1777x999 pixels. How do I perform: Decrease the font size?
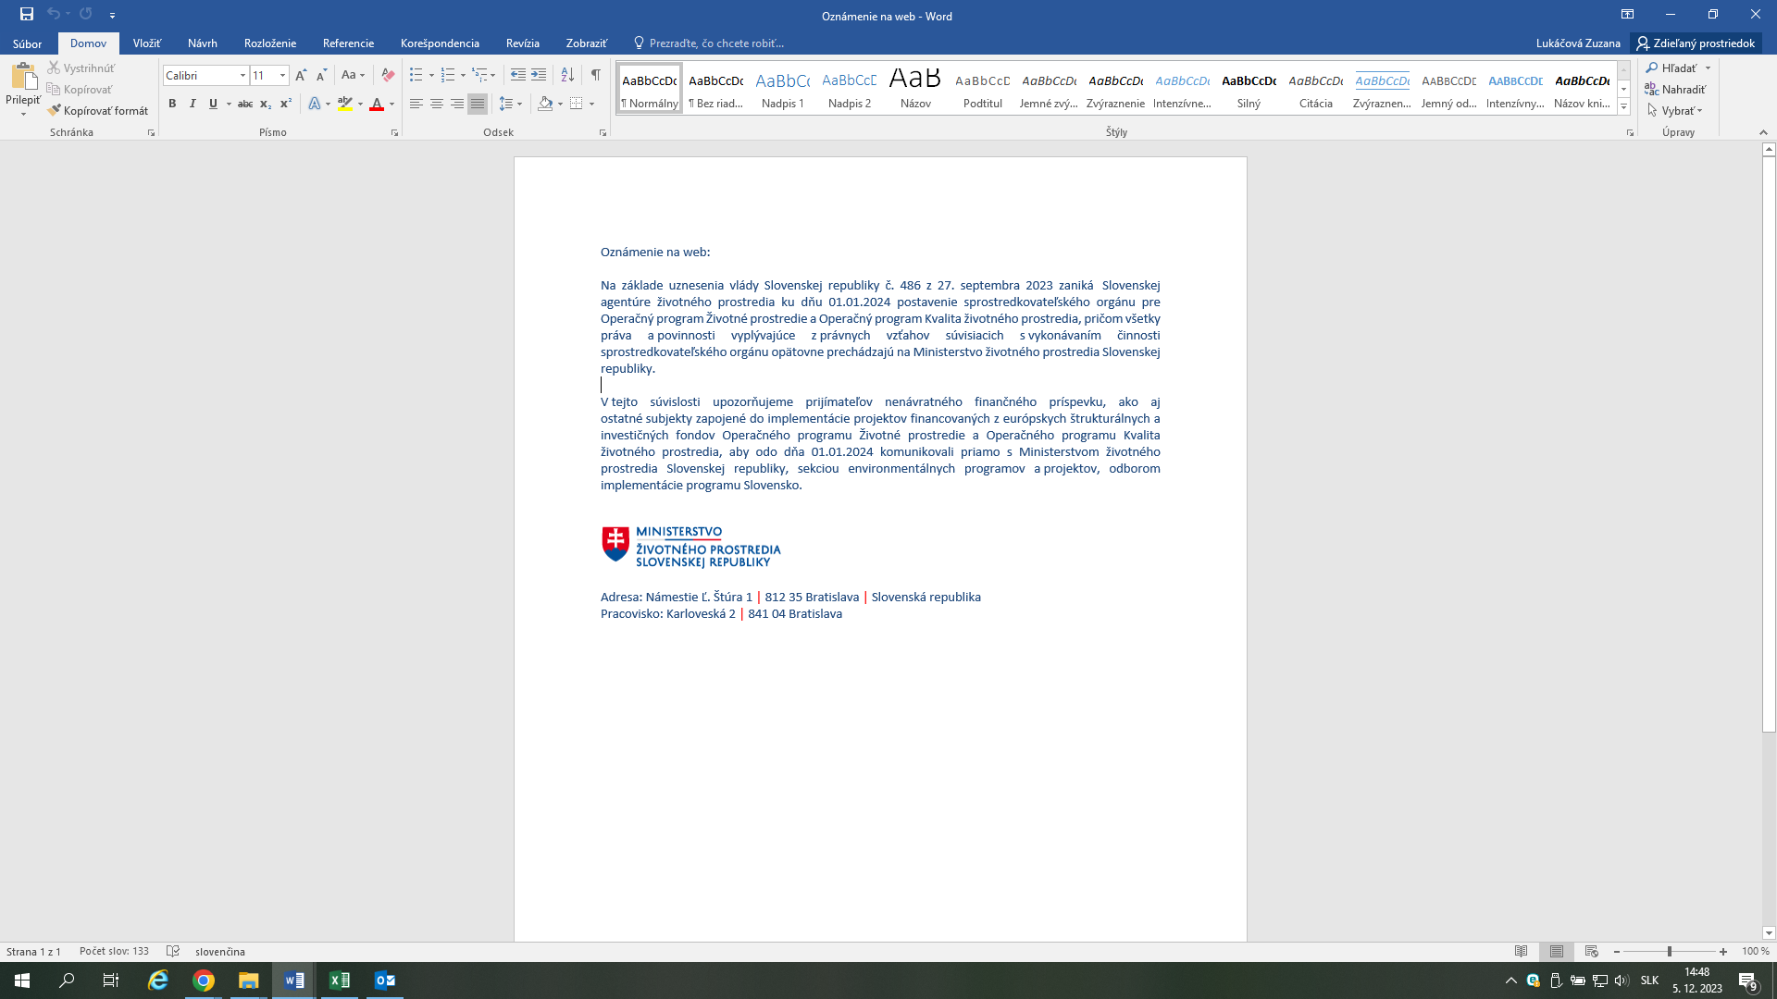tap(321, 75)
